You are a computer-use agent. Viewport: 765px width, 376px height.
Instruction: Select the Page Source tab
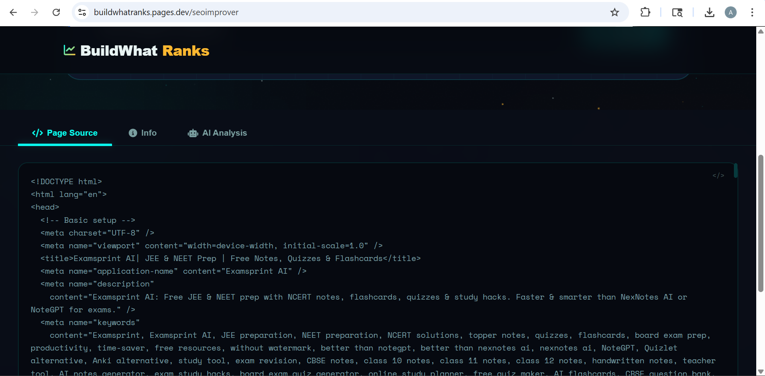[72, 133]
